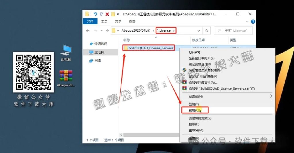294x153 pixels.
Task: Expand the 发送到(N) submenu
Action: (x=227, y=96)
